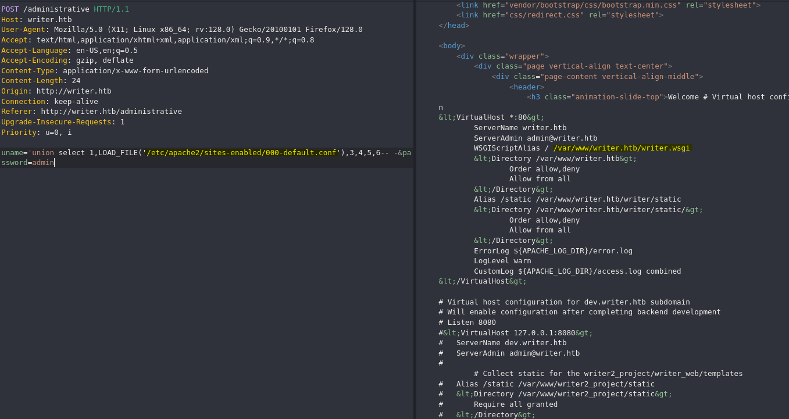Click the css/redirect.css link line

(x=560, y=15)
